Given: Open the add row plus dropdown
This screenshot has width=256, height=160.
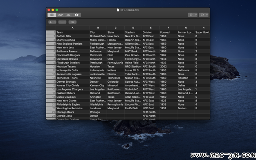Looking at the screenshot, I should (x=52, y=22).
